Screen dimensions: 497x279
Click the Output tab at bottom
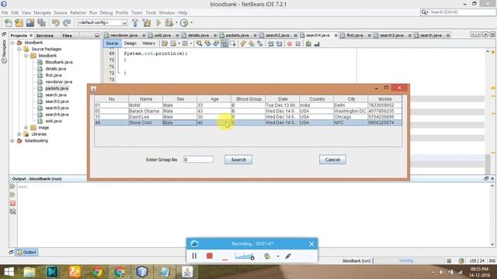point(27,252)
